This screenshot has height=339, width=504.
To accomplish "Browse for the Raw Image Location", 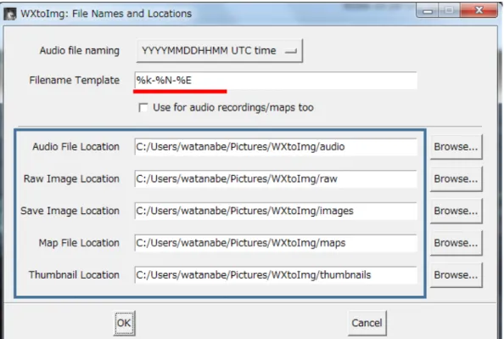I will click(x=456, y=179).
